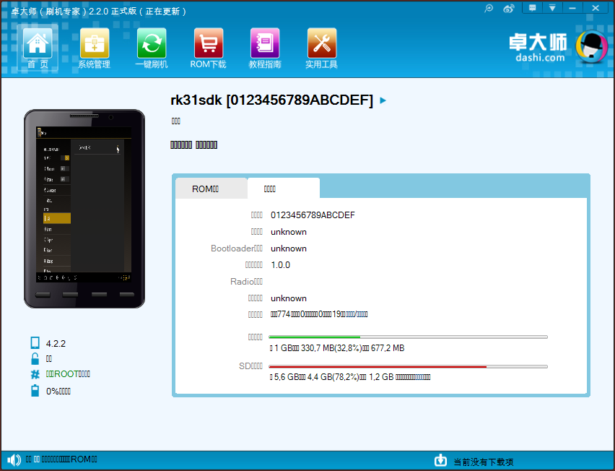The image size is (615, 471).
Task: Click the dashi.com mascot logo
Action: 591,48
